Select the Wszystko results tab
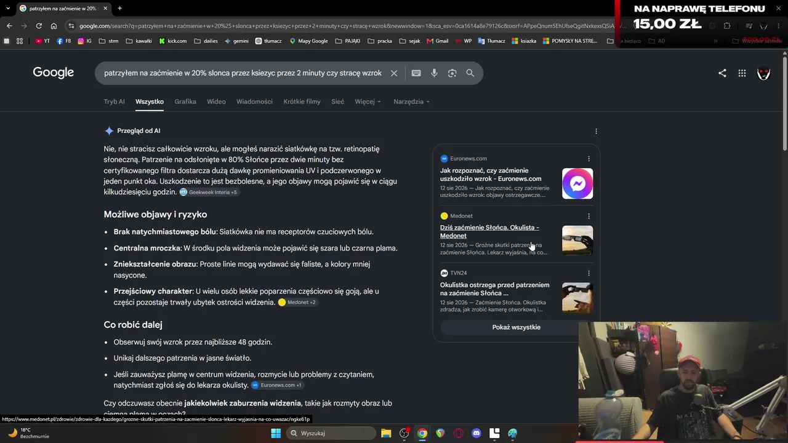This screenshot has width=788, height=443. [x=150, y=102]
